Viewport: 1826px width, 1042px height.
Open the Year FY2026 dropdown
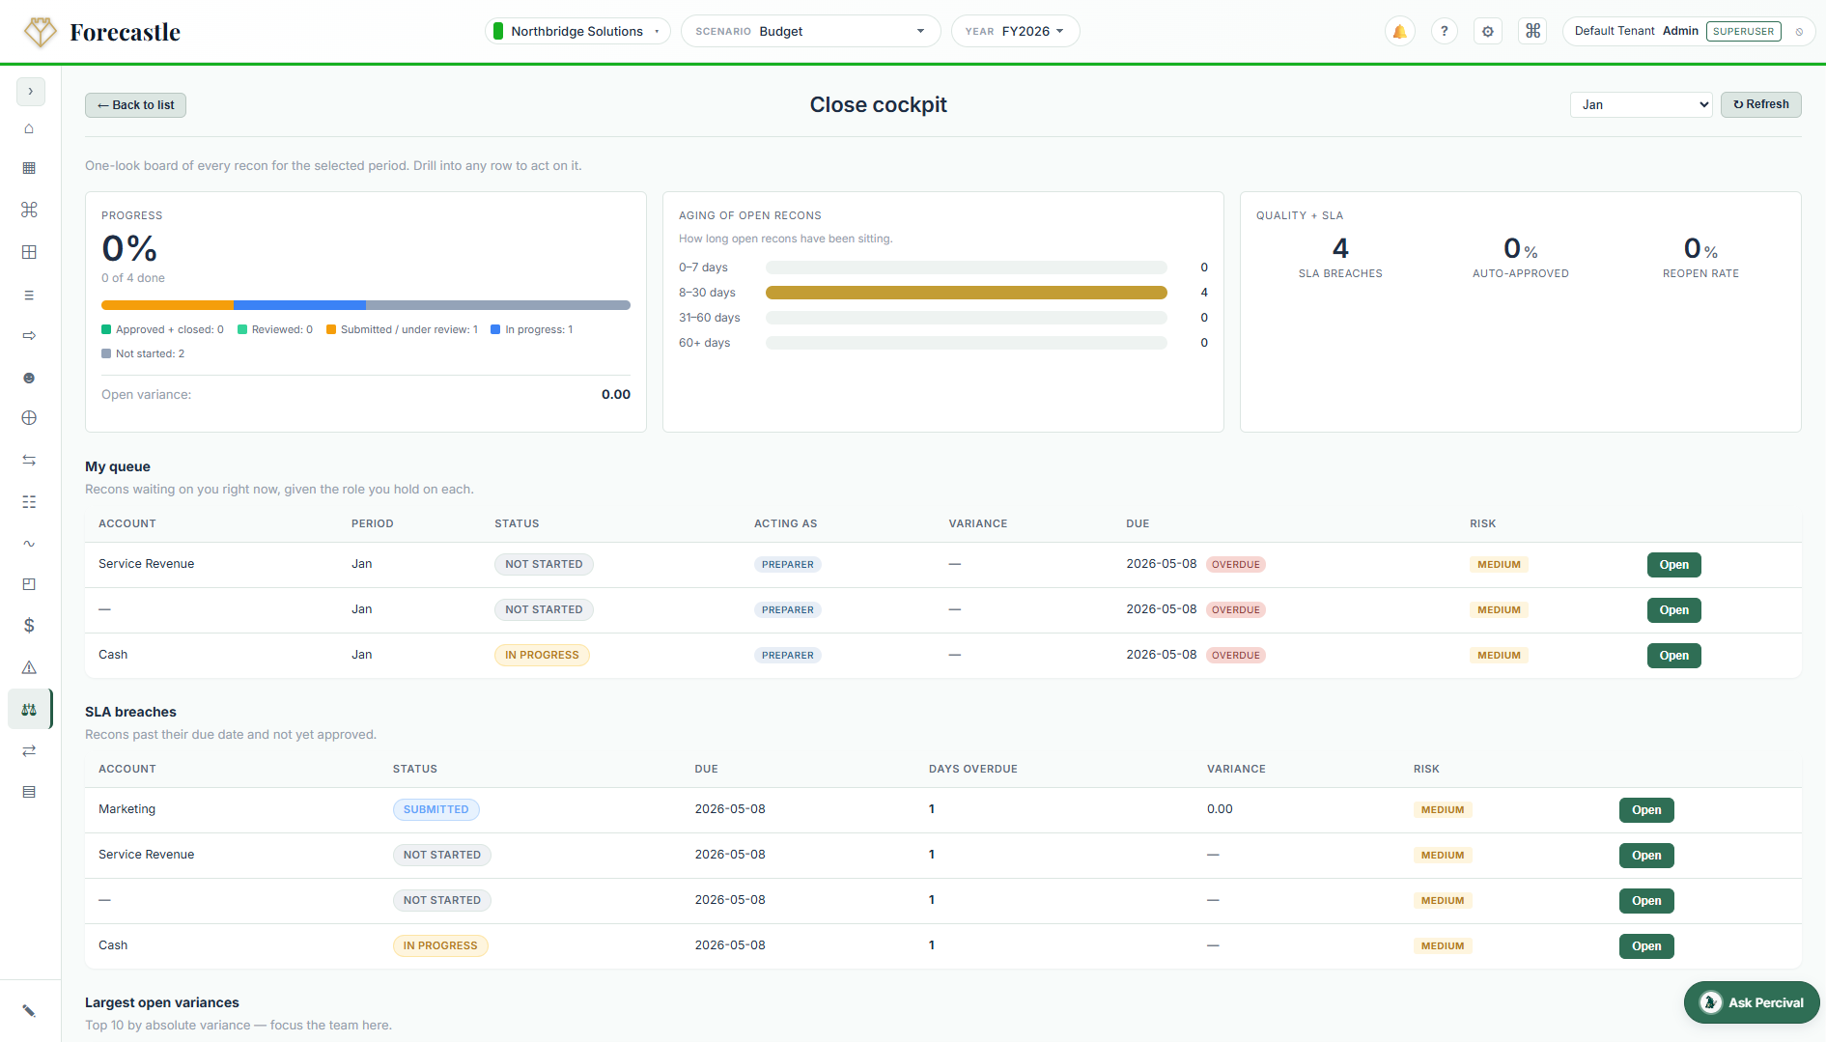[x=1015, y=31]
